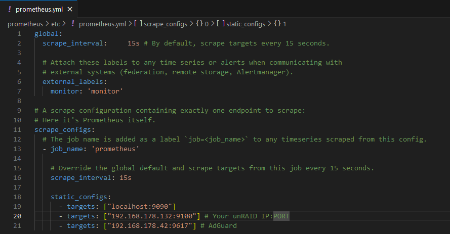Open the static_configs breadcrumb
Image resolution: width=450 pixels, height=234 pixels.
tap(246, 24)
